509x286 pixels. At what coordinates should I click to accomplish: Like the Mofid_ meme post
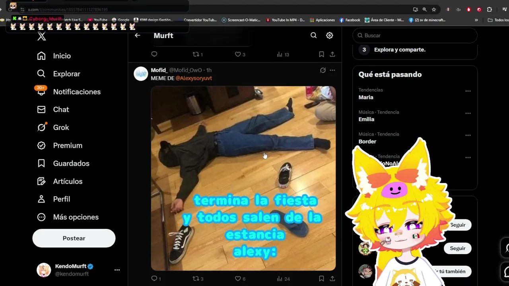coord(240,279)
